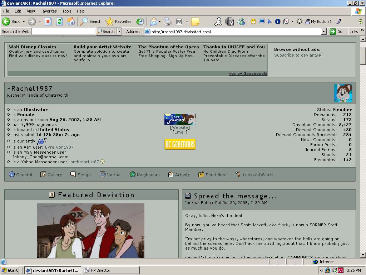Open the History clock icon
Viewport: 366px width, 275px height.
(x=140, y=21)
